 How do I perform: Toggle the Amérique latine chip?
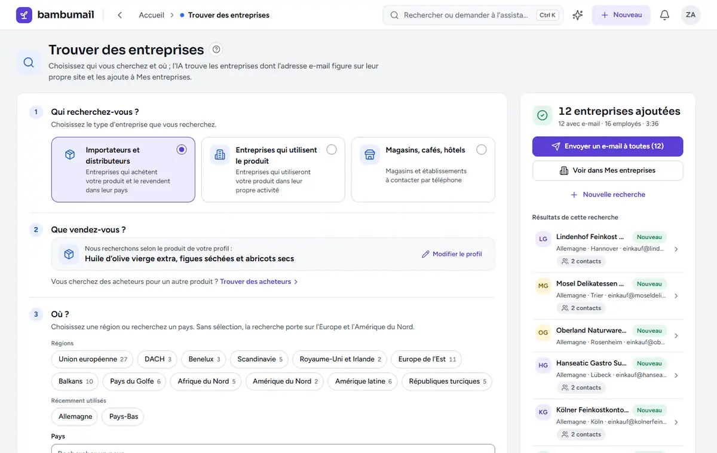coord(363,381)
